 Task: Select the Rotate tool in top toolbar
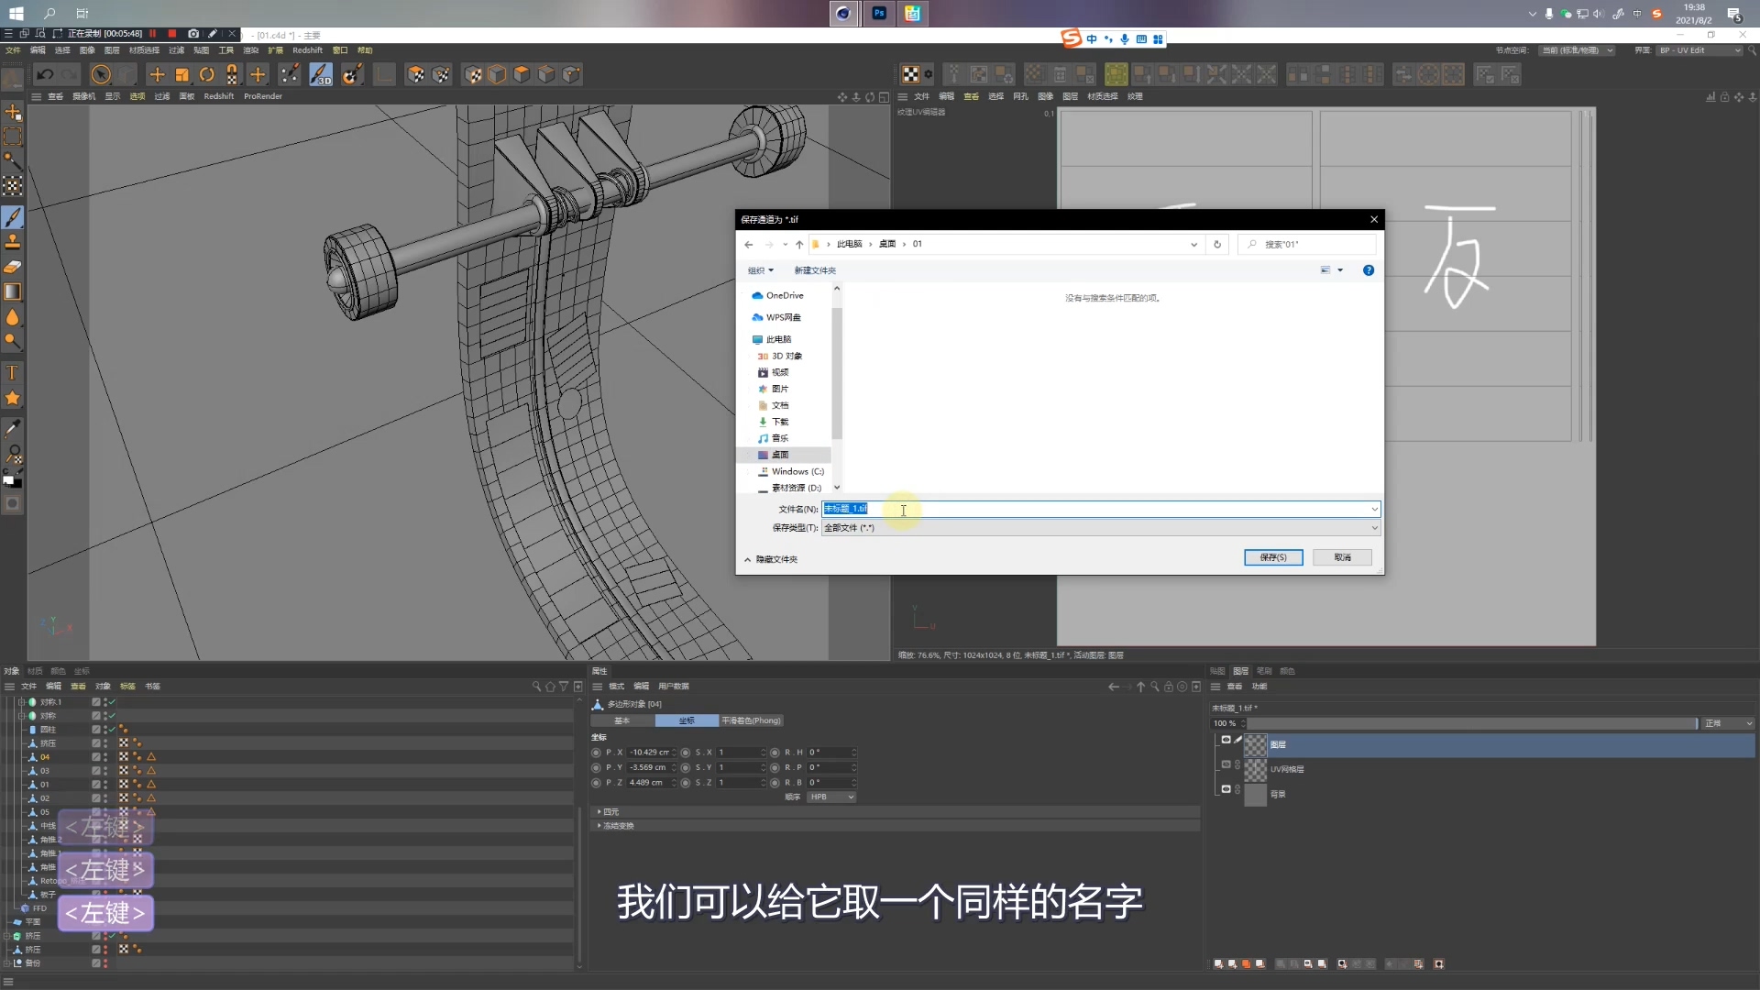point(207,74)
